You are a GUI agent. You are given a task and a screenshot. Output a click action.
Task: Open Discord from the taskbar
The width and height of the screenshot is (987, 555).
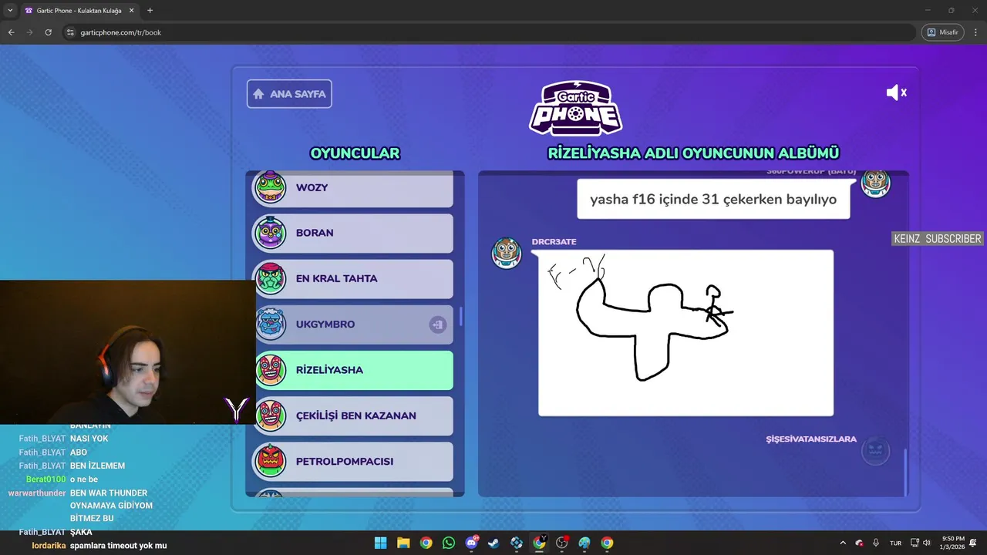471,543
